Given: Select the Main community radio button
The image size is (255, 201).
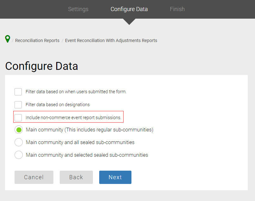Looking at the screenshot, I should click(19, 130).
